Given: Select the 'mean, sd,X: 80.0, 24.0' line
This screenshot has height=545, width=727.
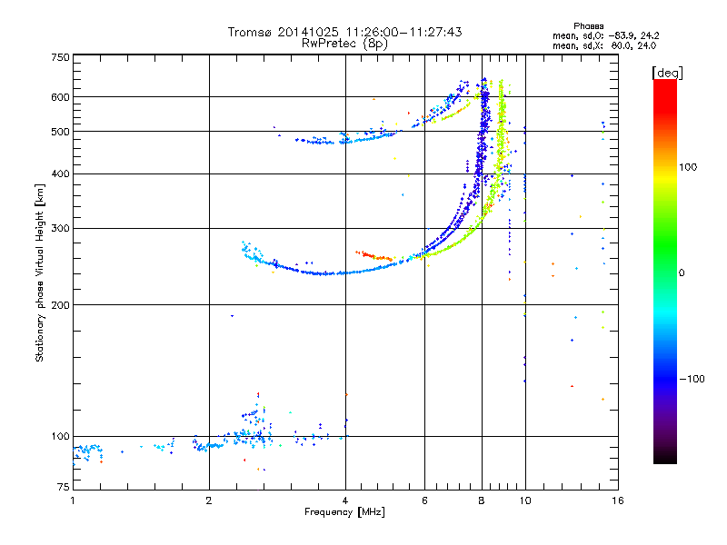Looking at the screenshot, I should tap(604, 45).
